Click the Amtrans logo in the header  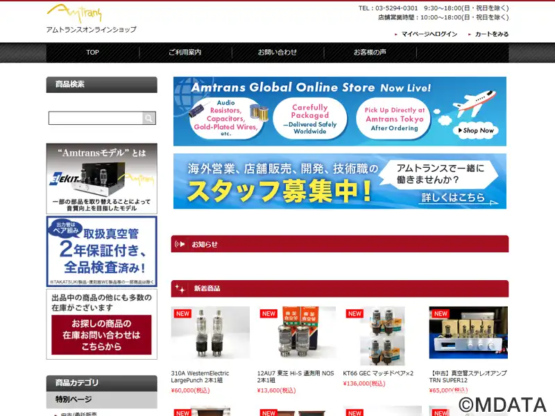[x=74, y=13]
